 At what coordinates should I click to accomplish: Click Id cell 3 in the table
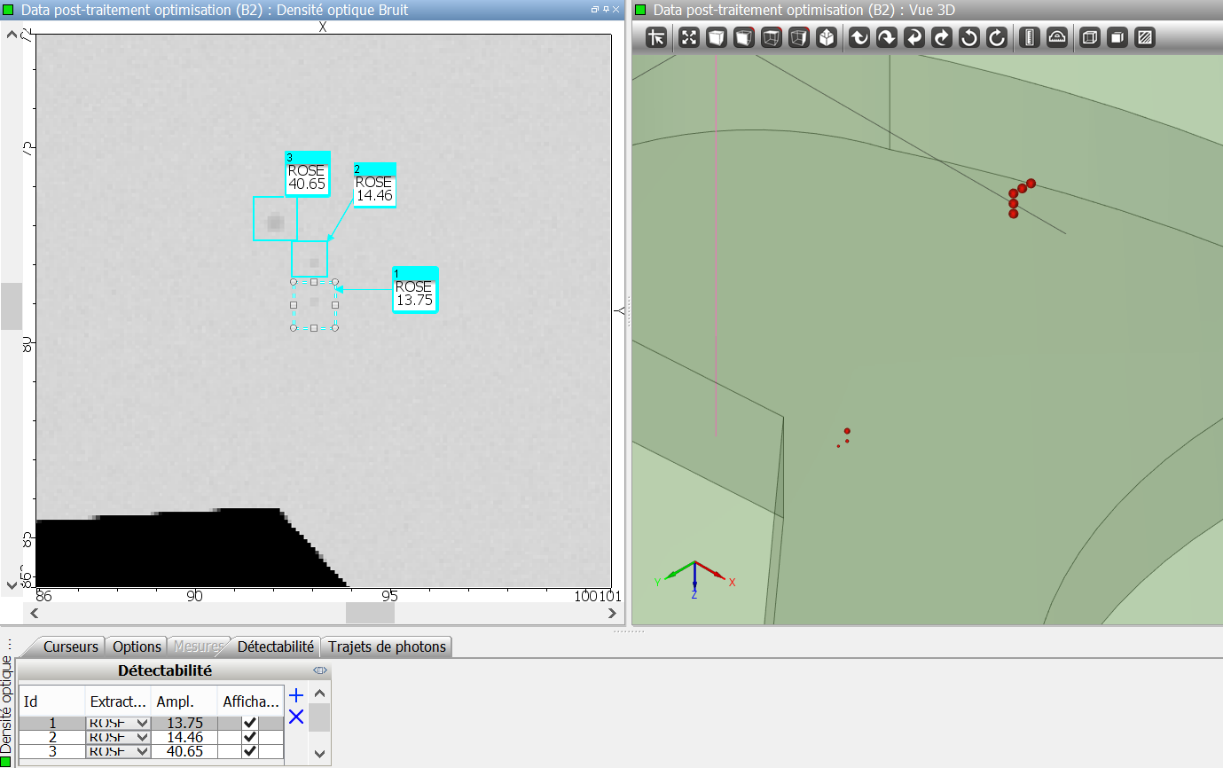click(x=52, y=751)
